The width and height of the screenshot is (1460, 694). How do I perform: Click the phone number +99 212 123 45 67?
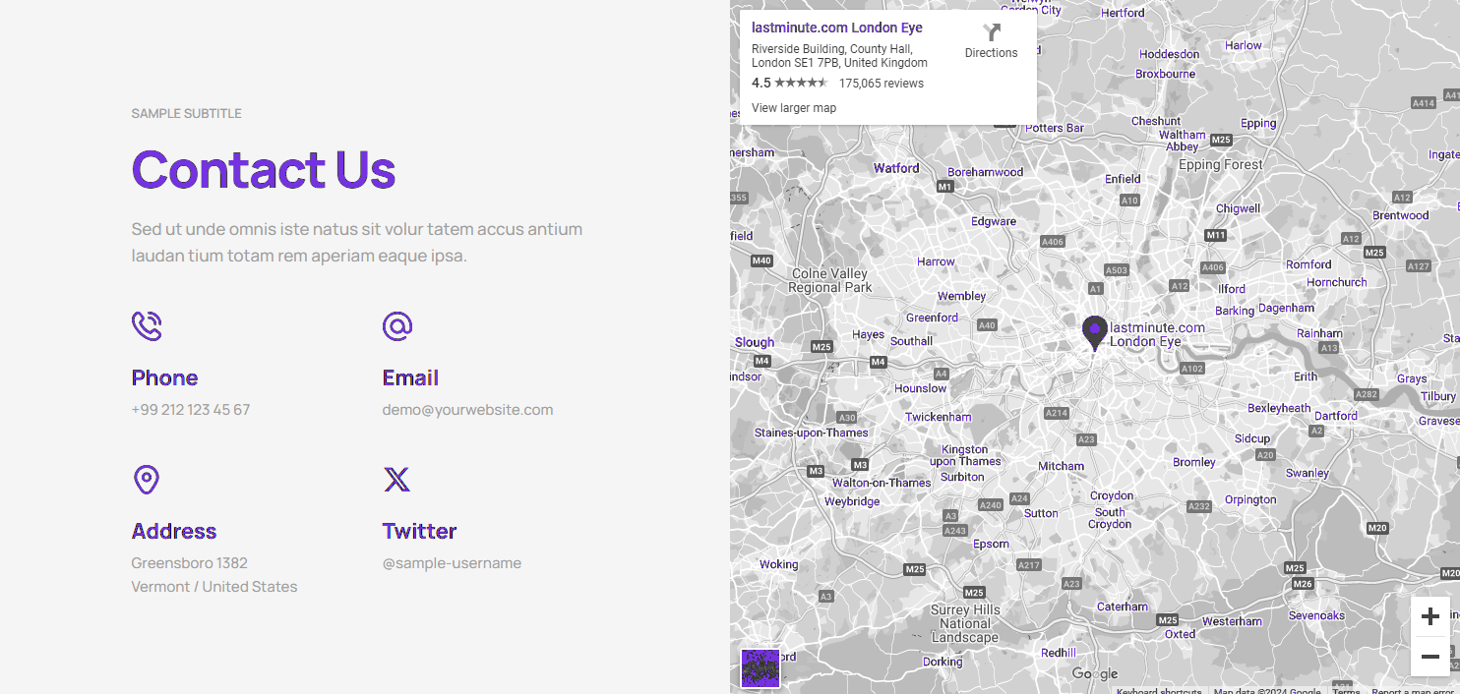pyautogui.click(x=191, y=410)
